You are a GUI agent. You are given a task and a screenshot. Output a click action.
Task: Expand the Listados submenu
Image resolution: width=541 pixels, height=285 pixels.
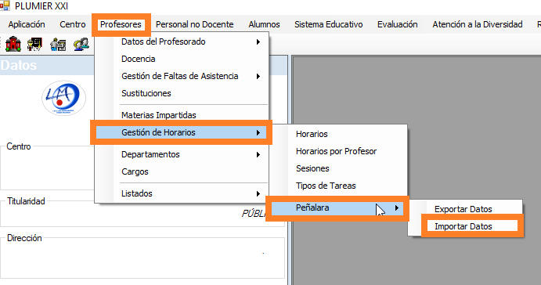click(182, 193)
